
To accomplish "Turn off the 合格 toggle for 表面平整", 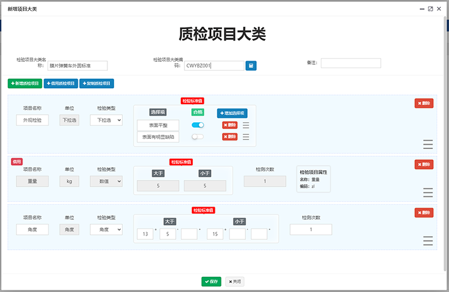I will (198, 125).
